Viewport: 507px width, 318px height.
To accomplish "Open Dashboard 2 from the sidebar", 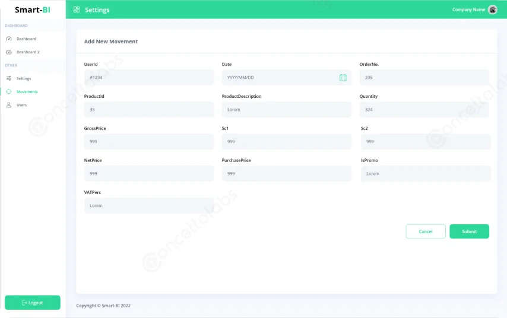I will (28, 52).
